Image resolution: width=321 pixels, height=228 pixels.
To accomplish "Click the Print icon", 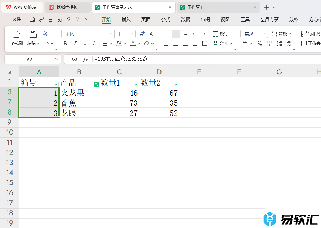I will 50,19.
